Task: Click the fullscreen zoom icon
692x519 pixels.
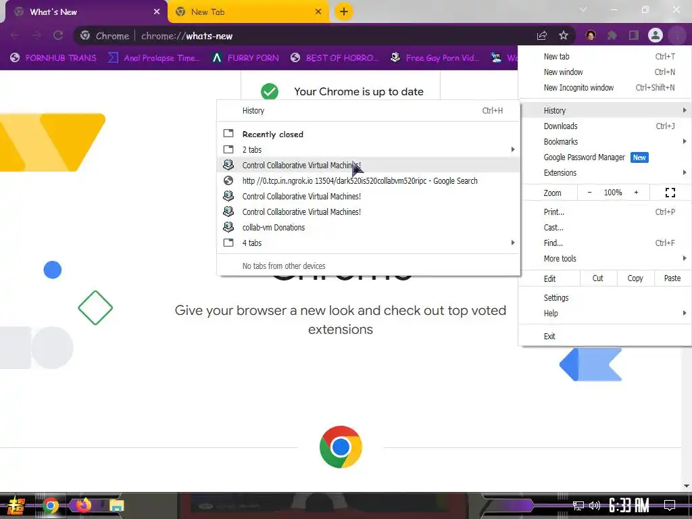Action: pos(670,193)
